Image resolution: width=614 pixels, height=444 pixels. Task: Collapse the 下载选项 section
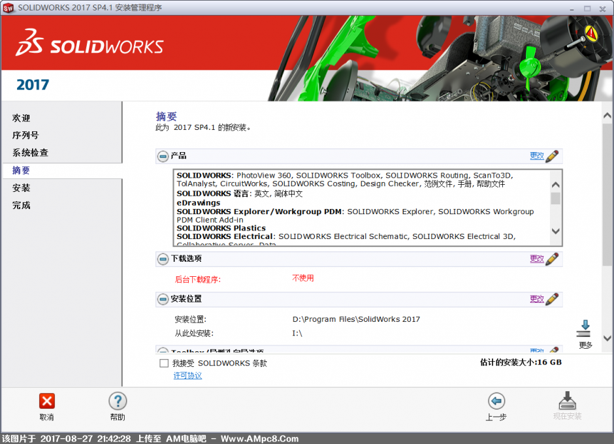[163, 259]
